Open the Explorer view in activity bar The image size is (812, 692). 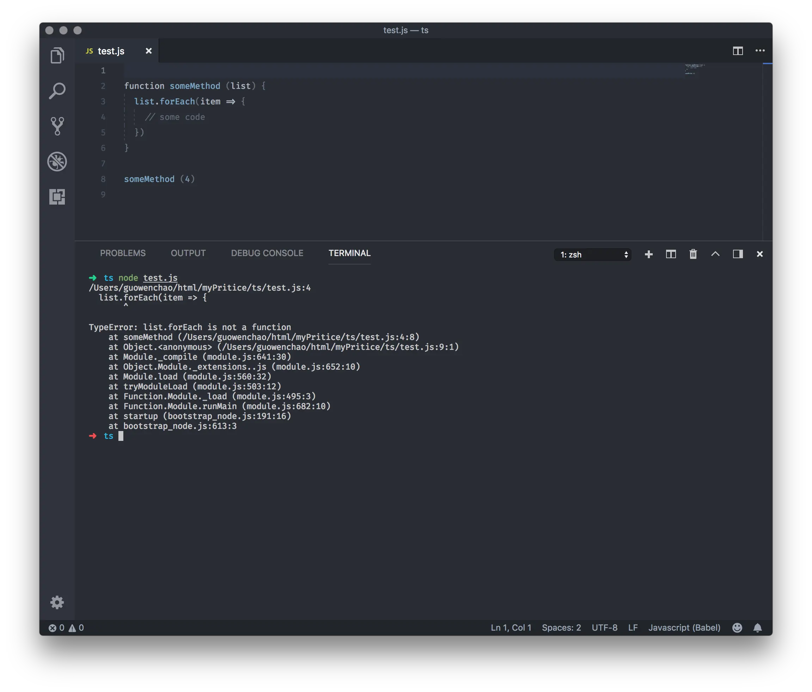57,55
